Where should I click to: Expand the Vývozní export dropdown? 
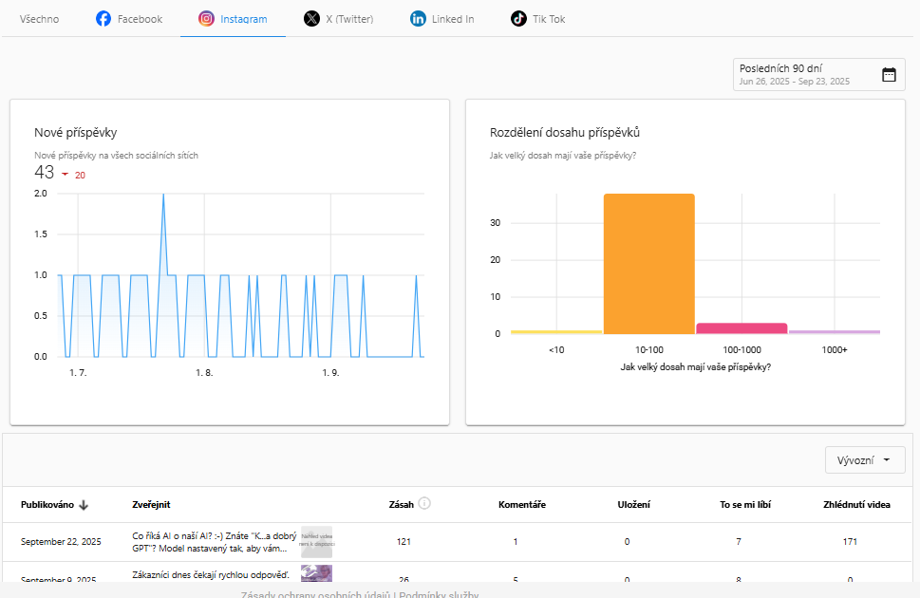[865, 460]
